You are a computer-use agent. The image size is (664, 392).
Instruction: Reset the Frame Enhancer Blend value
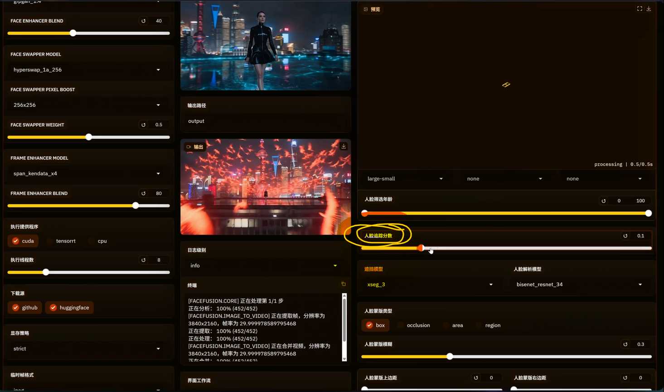pyautogui.click(x=144, y=193)
